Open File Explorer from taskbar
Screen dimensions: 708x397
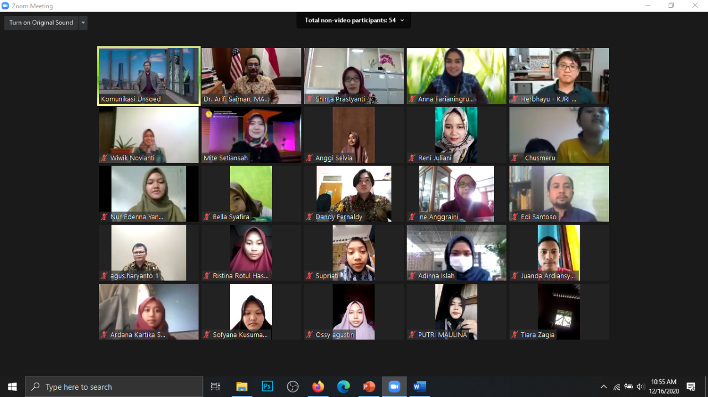pos(242,387)
